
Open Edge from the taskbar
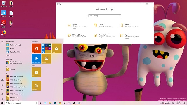(46, 103)
